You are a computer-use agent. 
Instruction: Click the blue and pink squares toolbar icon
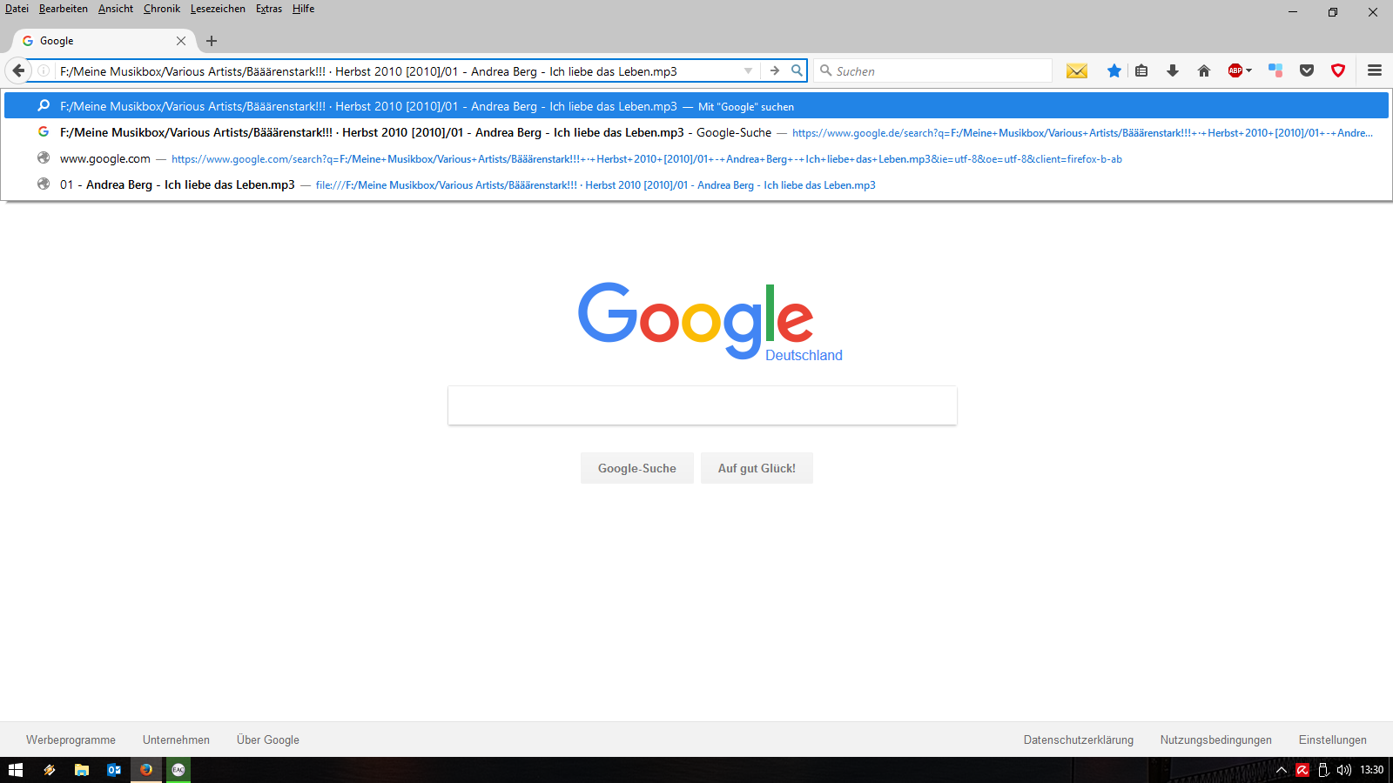point(1275,70)
